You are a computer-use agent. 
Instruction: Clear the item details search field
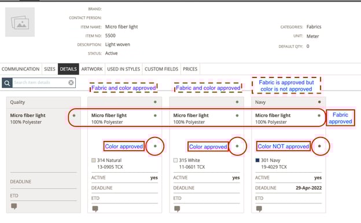[71, 83]
